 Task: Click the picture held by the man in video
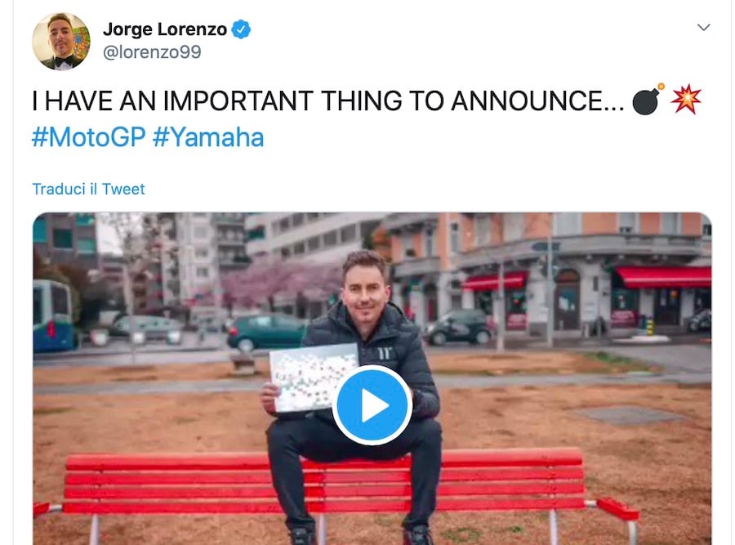pyautogui.click(x=313, y=377)
